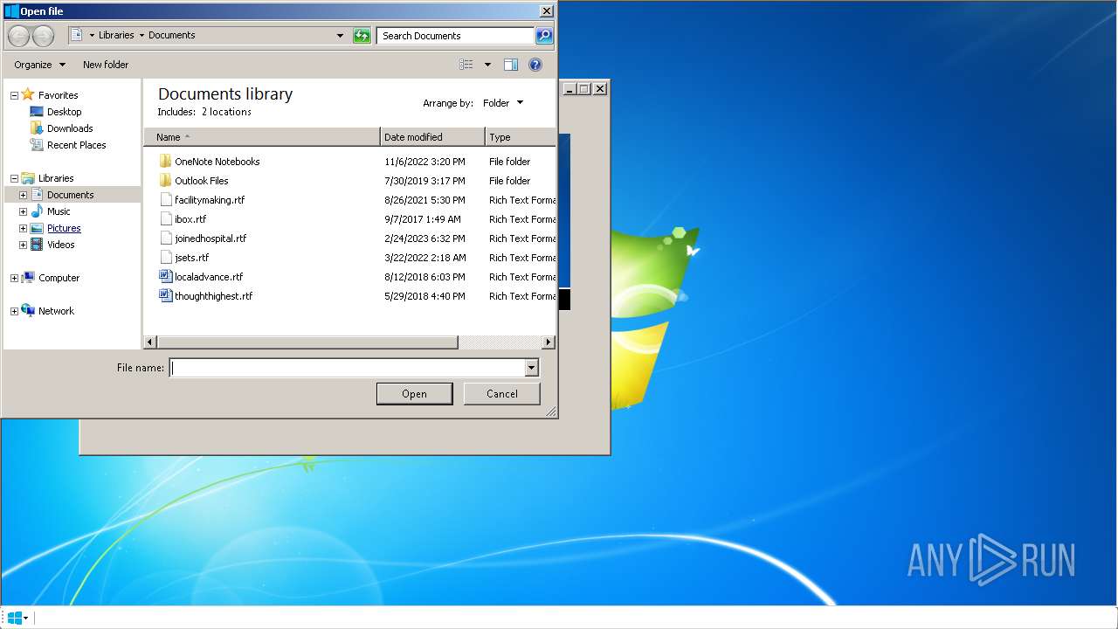The image size is (1118, 629).
Task: Click the Search Documents box
Action: 455,36
